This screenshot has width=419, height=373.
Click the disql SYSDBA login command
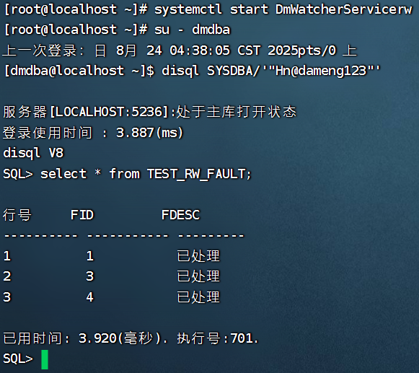[x=270, y=71]
